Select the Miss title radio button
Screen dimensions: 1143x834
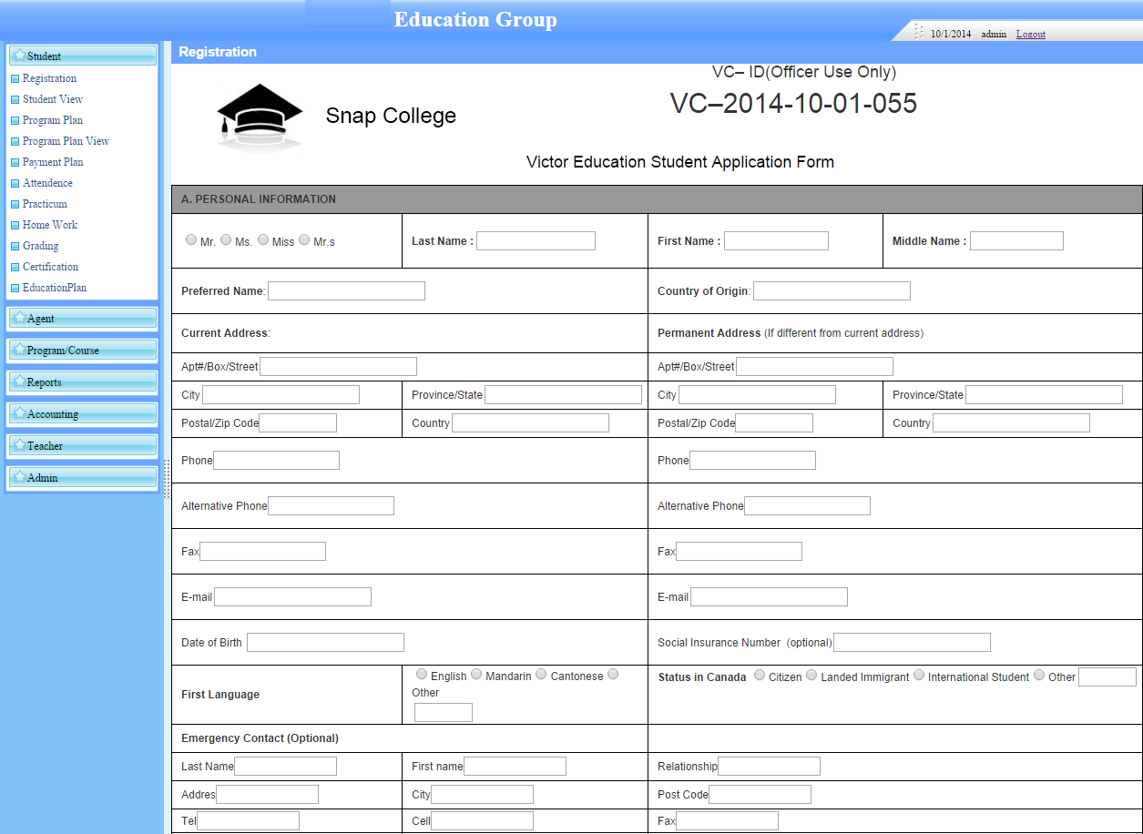click(263, 239)
